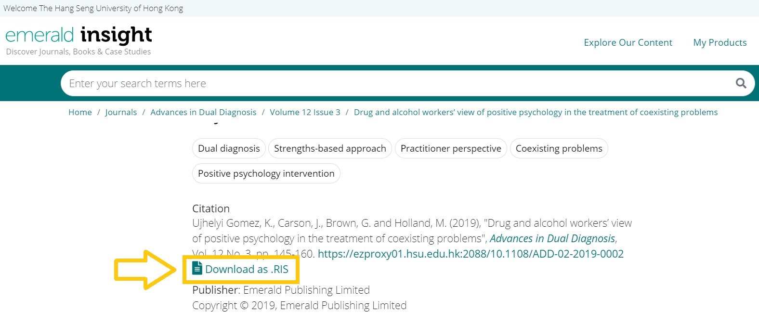Select the Strengths-based approach keyword tag
Image resolution: width=759 pixels, height=325 pixels.
pos(329,148)
